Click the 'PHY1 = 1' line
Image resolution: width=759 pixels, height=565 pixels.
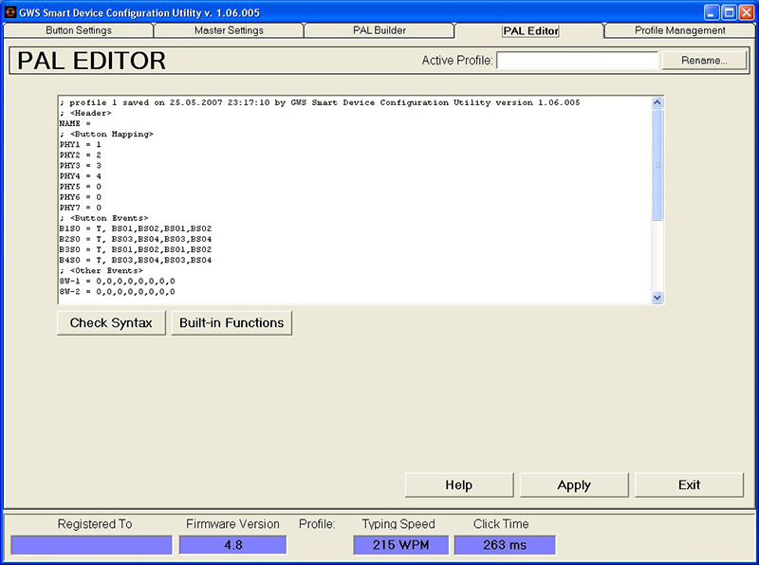click(81, 145)
